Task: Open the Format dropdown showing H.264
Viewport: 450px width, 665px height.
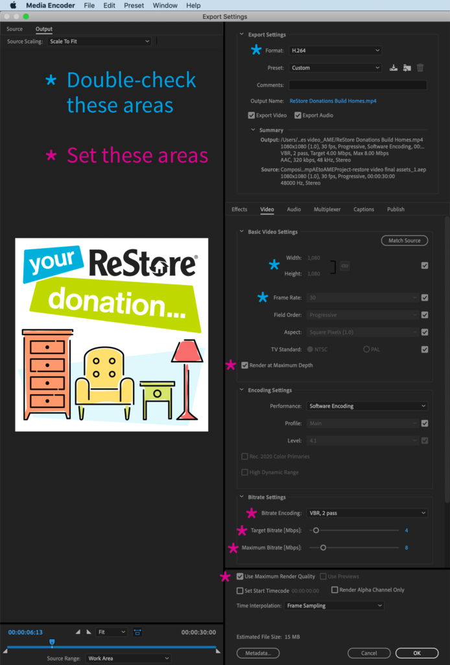Action: 335,51
